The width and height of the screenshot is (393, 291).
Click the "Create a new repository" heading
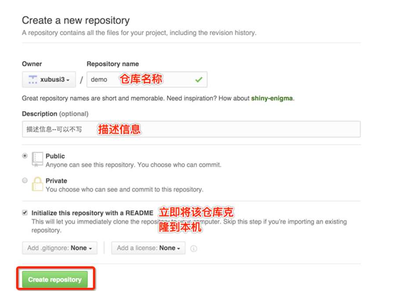click(76, 20)
